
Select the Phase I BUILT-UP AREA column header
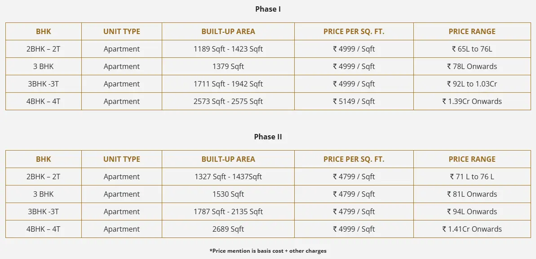click(228, 31)
